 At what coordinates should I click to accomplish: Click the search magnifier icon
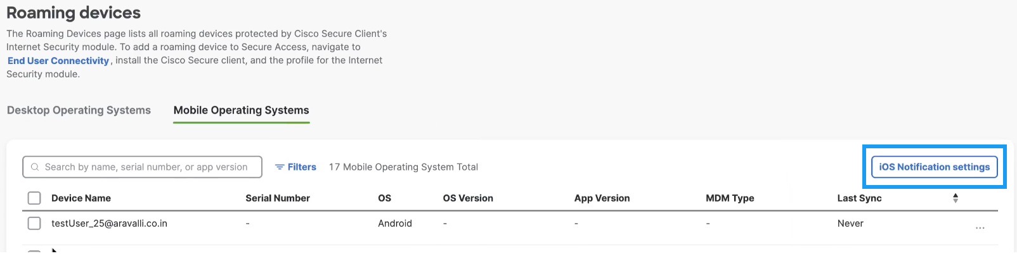tap(35, 167)
